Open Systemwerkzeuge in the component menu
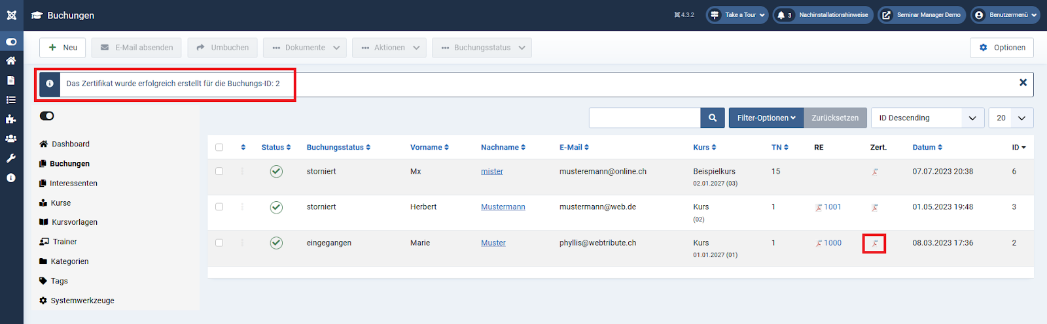1047x324 pixels. [x=77, y=300]
